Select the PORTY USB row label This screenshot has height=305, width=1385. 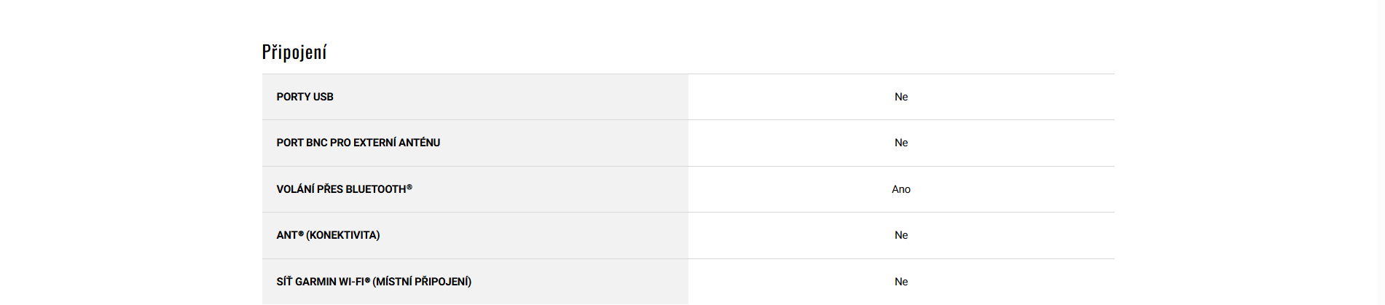tap(305, 97)
